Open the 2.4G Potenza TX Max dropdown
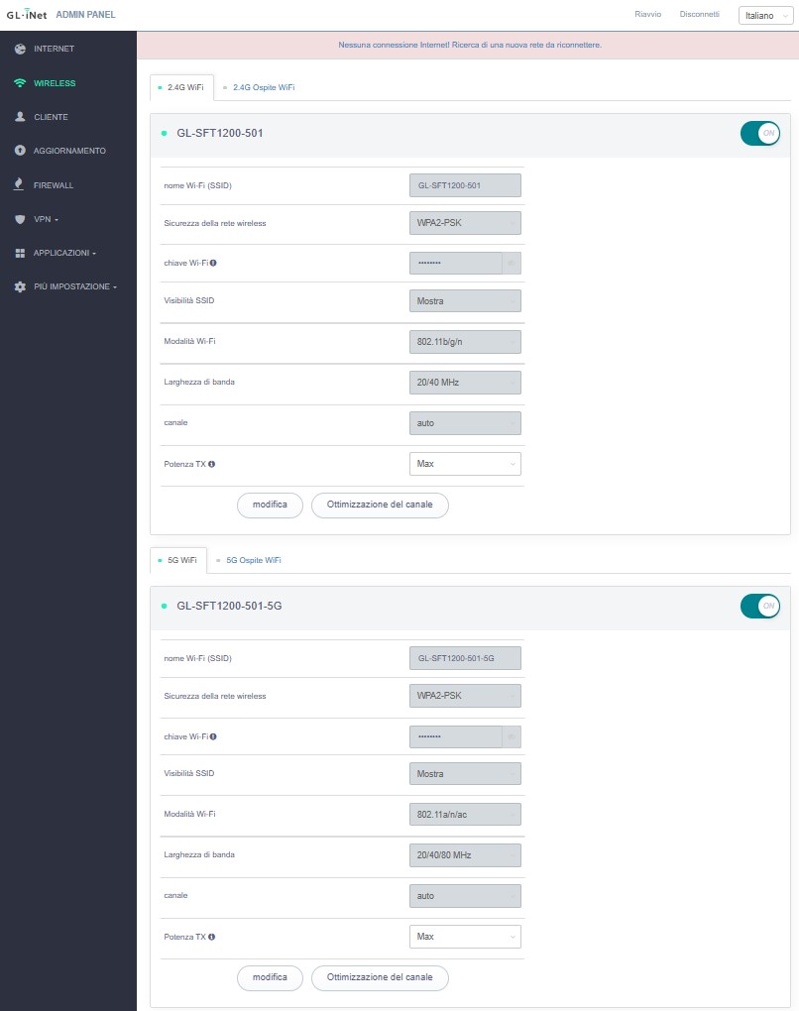The height and width of the screenshot is (1011, 799). pyautogui.click(x=465, y=464)
